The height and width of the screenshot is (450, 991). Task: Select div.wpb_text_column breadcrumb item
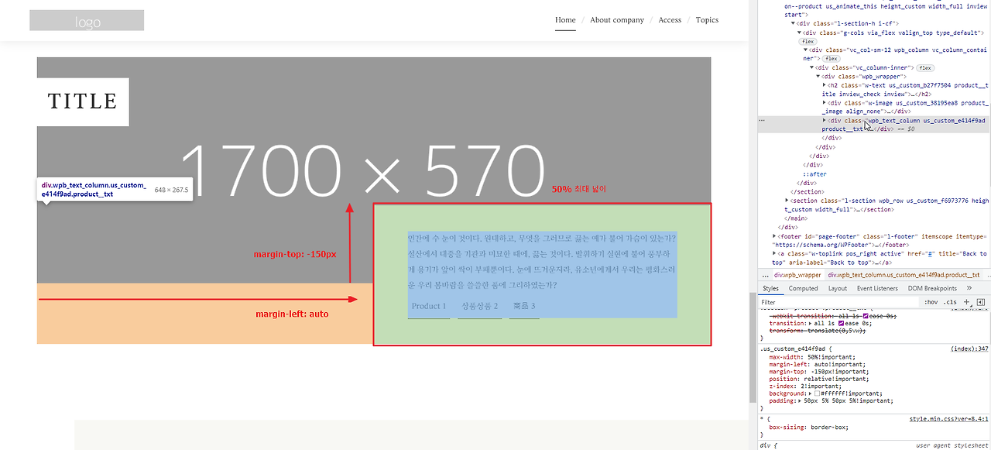pyautogui.click(x=904, y=275)
